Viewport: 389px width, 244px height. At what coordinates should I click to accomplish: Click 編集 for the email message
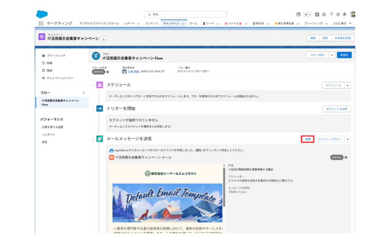pos(308,139)
